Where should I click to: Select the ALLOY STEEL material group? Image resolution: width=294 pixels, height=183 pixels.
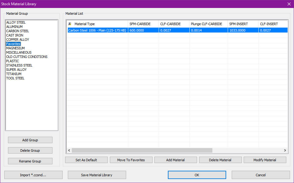(x=16, y=22)
